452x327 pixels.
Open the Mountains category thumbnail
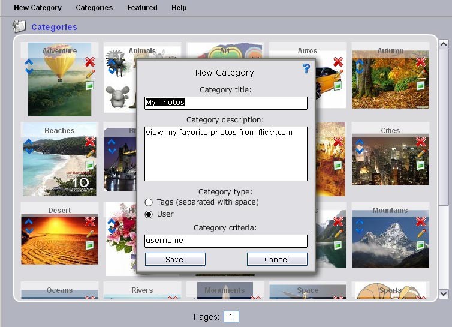pos(390,239)
